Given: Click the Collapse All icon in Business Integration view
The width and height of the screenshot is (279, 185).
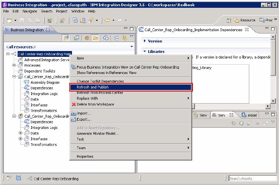Looking at the screenshot, I should (117, 38).
